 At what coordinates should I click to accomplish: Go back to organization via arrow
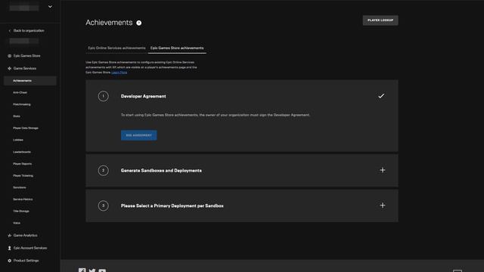pos(9,31)
